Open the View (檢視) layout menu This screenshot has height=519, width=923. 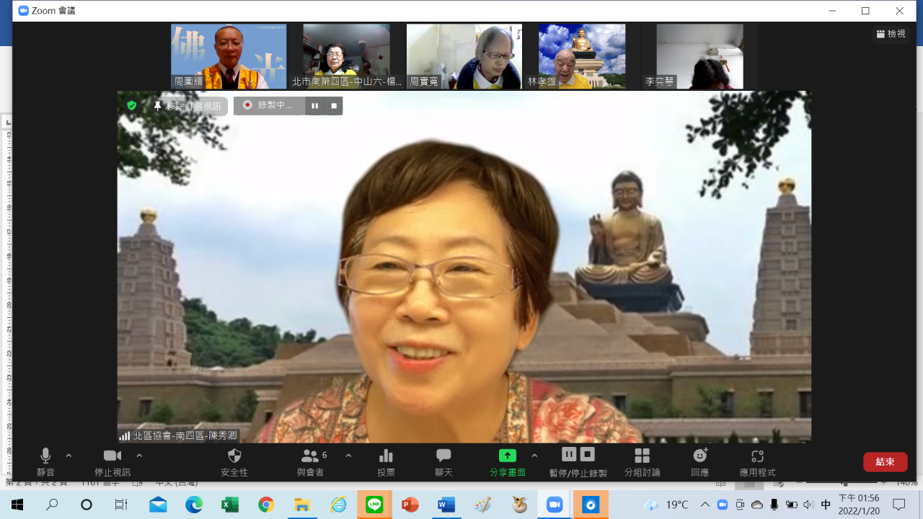point(891,34)
